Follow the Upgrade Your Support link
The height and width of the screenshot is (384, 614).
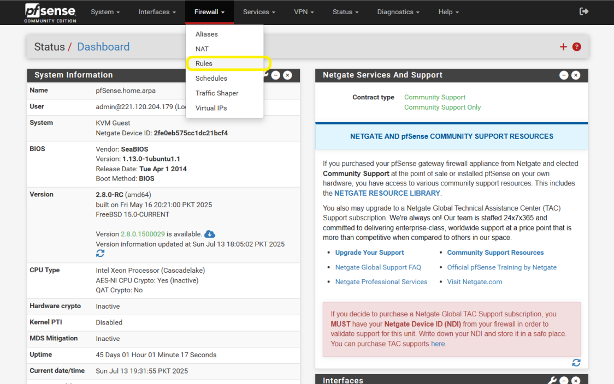369,253
